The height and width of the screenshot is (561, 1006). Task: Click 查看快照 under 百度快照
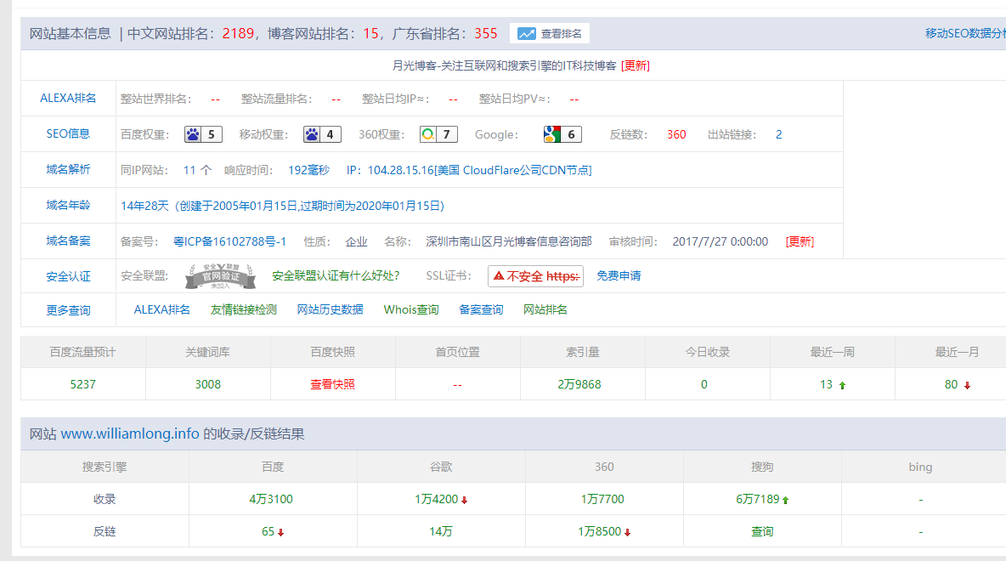(x=332, y=384)
